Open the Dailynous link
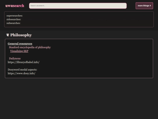The image size is (158, 119). [15, 58]
